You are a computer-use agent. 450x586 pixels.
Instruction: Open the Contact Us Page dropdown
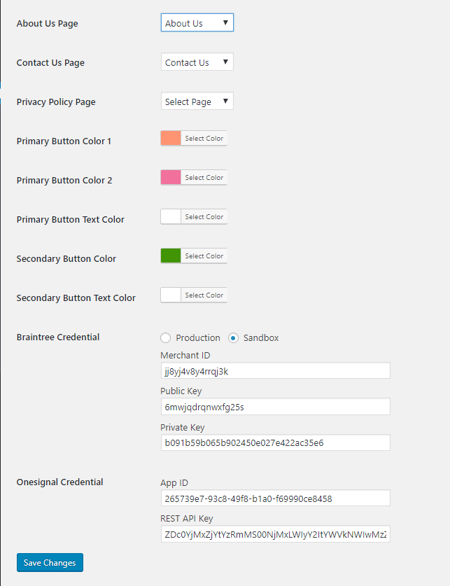click(197, 62)
